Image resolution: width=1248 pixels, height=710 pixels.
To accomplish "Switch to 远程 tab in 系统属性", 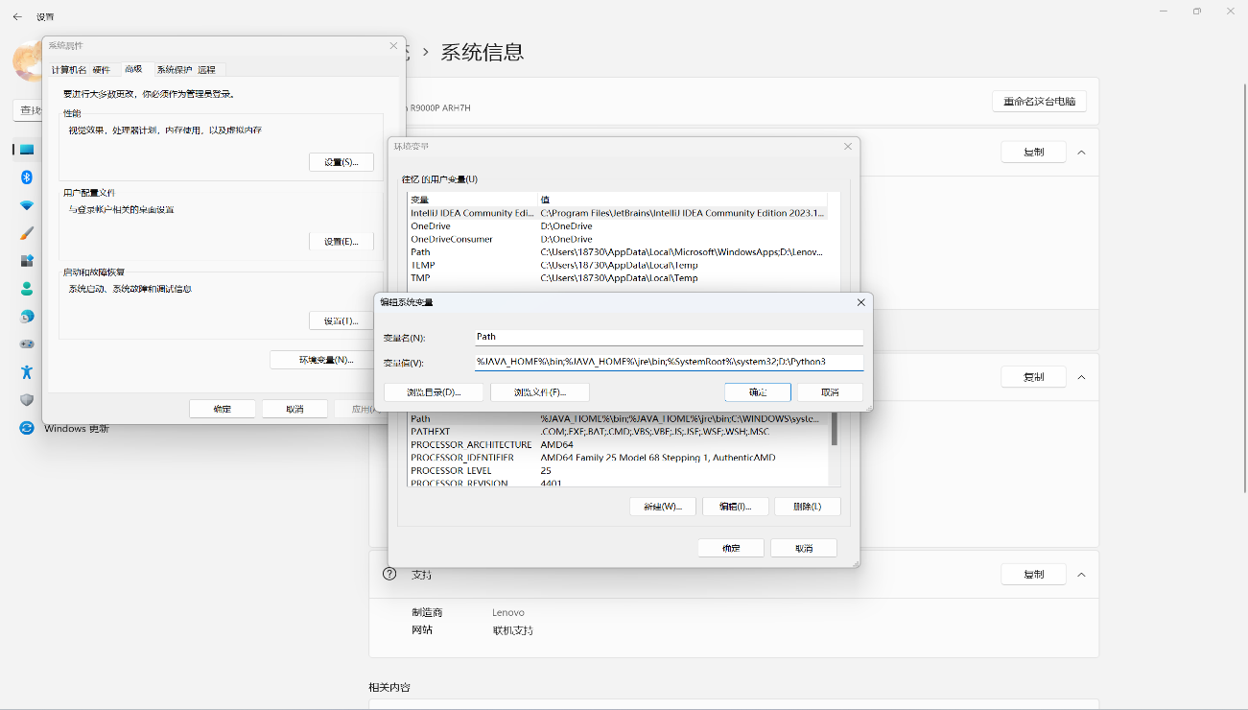I will pyautogui.click(x=207, y=70).
